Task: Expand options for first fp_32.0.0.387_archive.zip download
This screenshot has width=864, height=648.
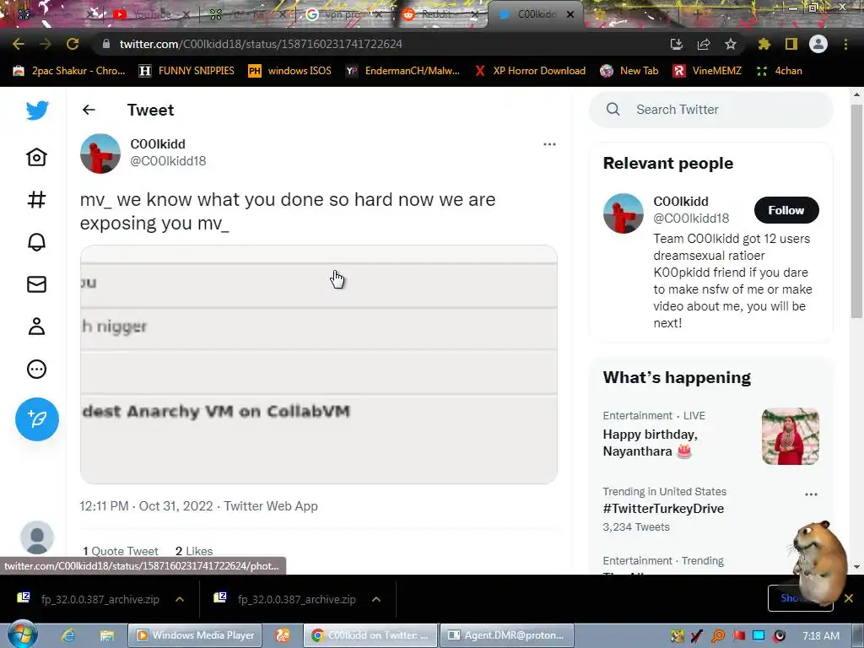Action: 180,599
